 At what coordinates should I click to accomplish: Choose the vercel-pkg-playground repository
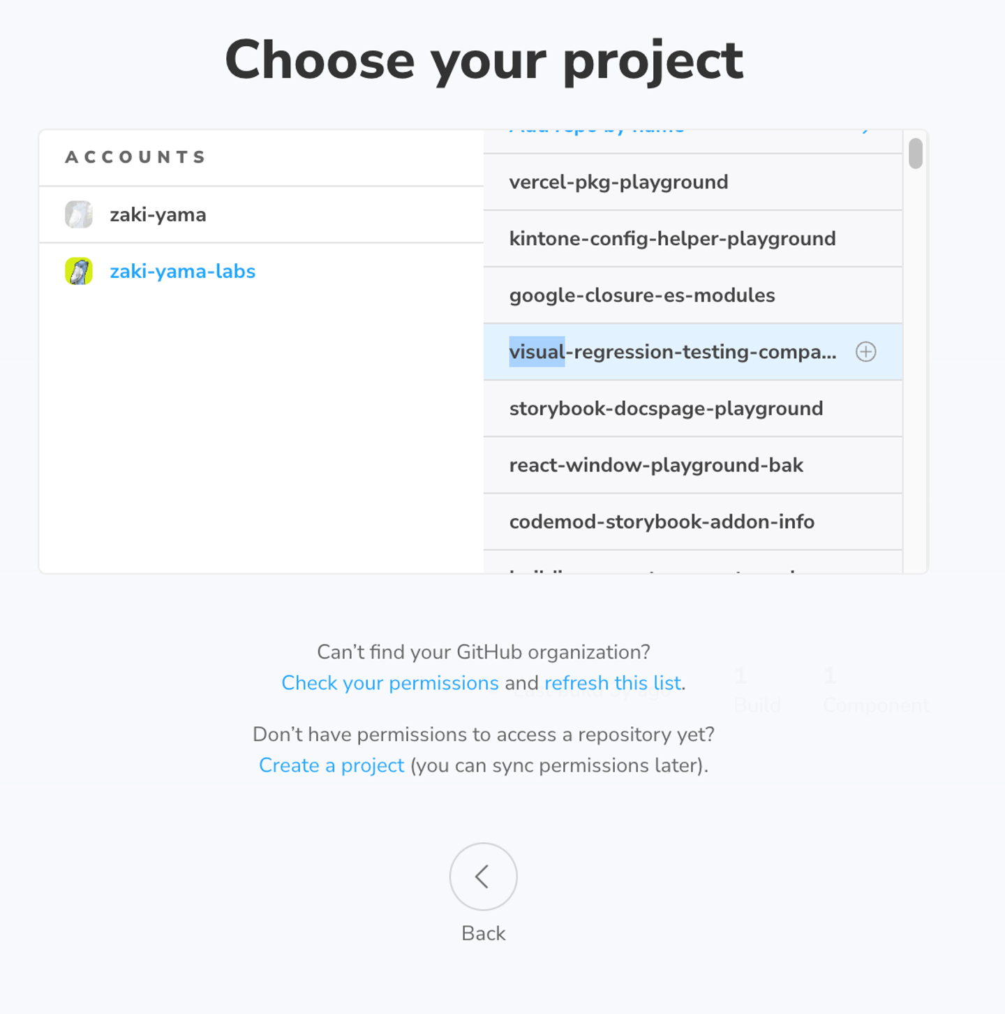pyautogui.click(x=618, y=182)
